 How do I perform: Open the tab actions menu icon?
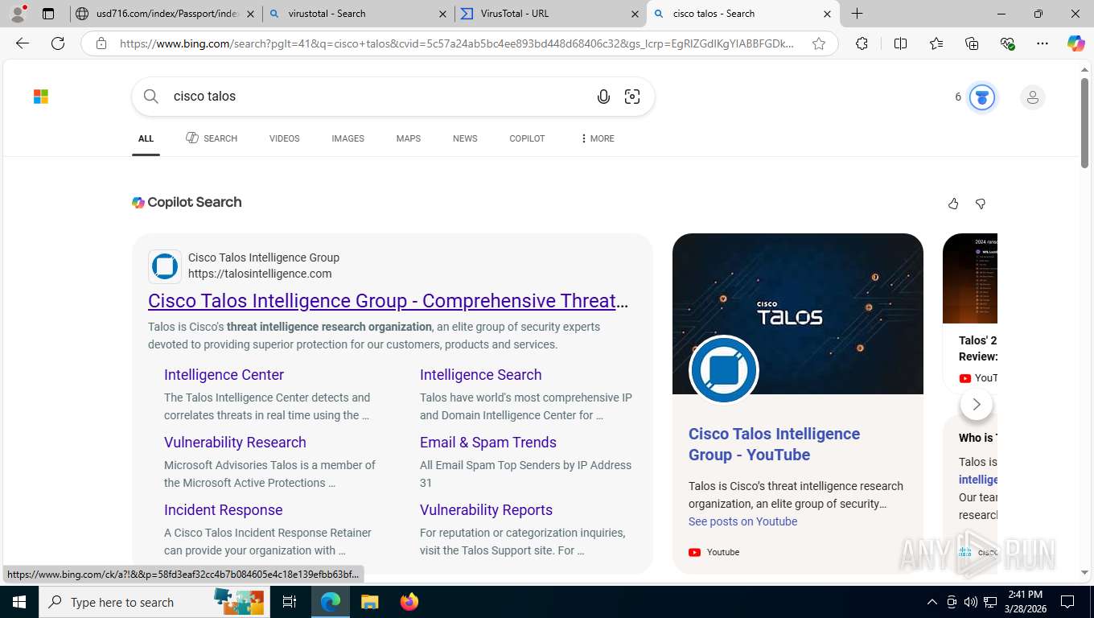[x=48, y=14]
